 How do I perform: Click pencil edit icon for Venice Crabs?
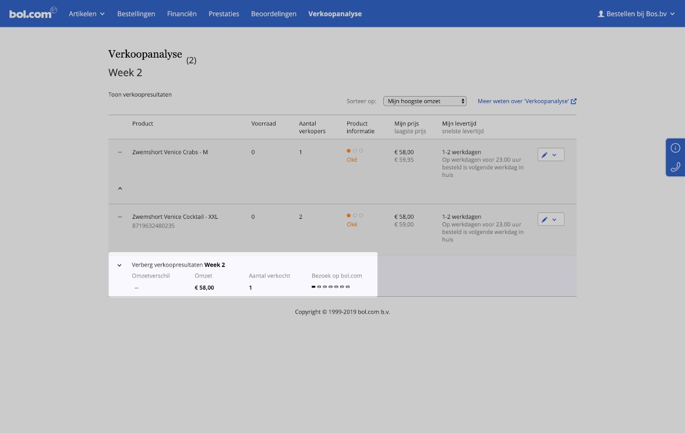pyautogui.click(x=545, y=155)
